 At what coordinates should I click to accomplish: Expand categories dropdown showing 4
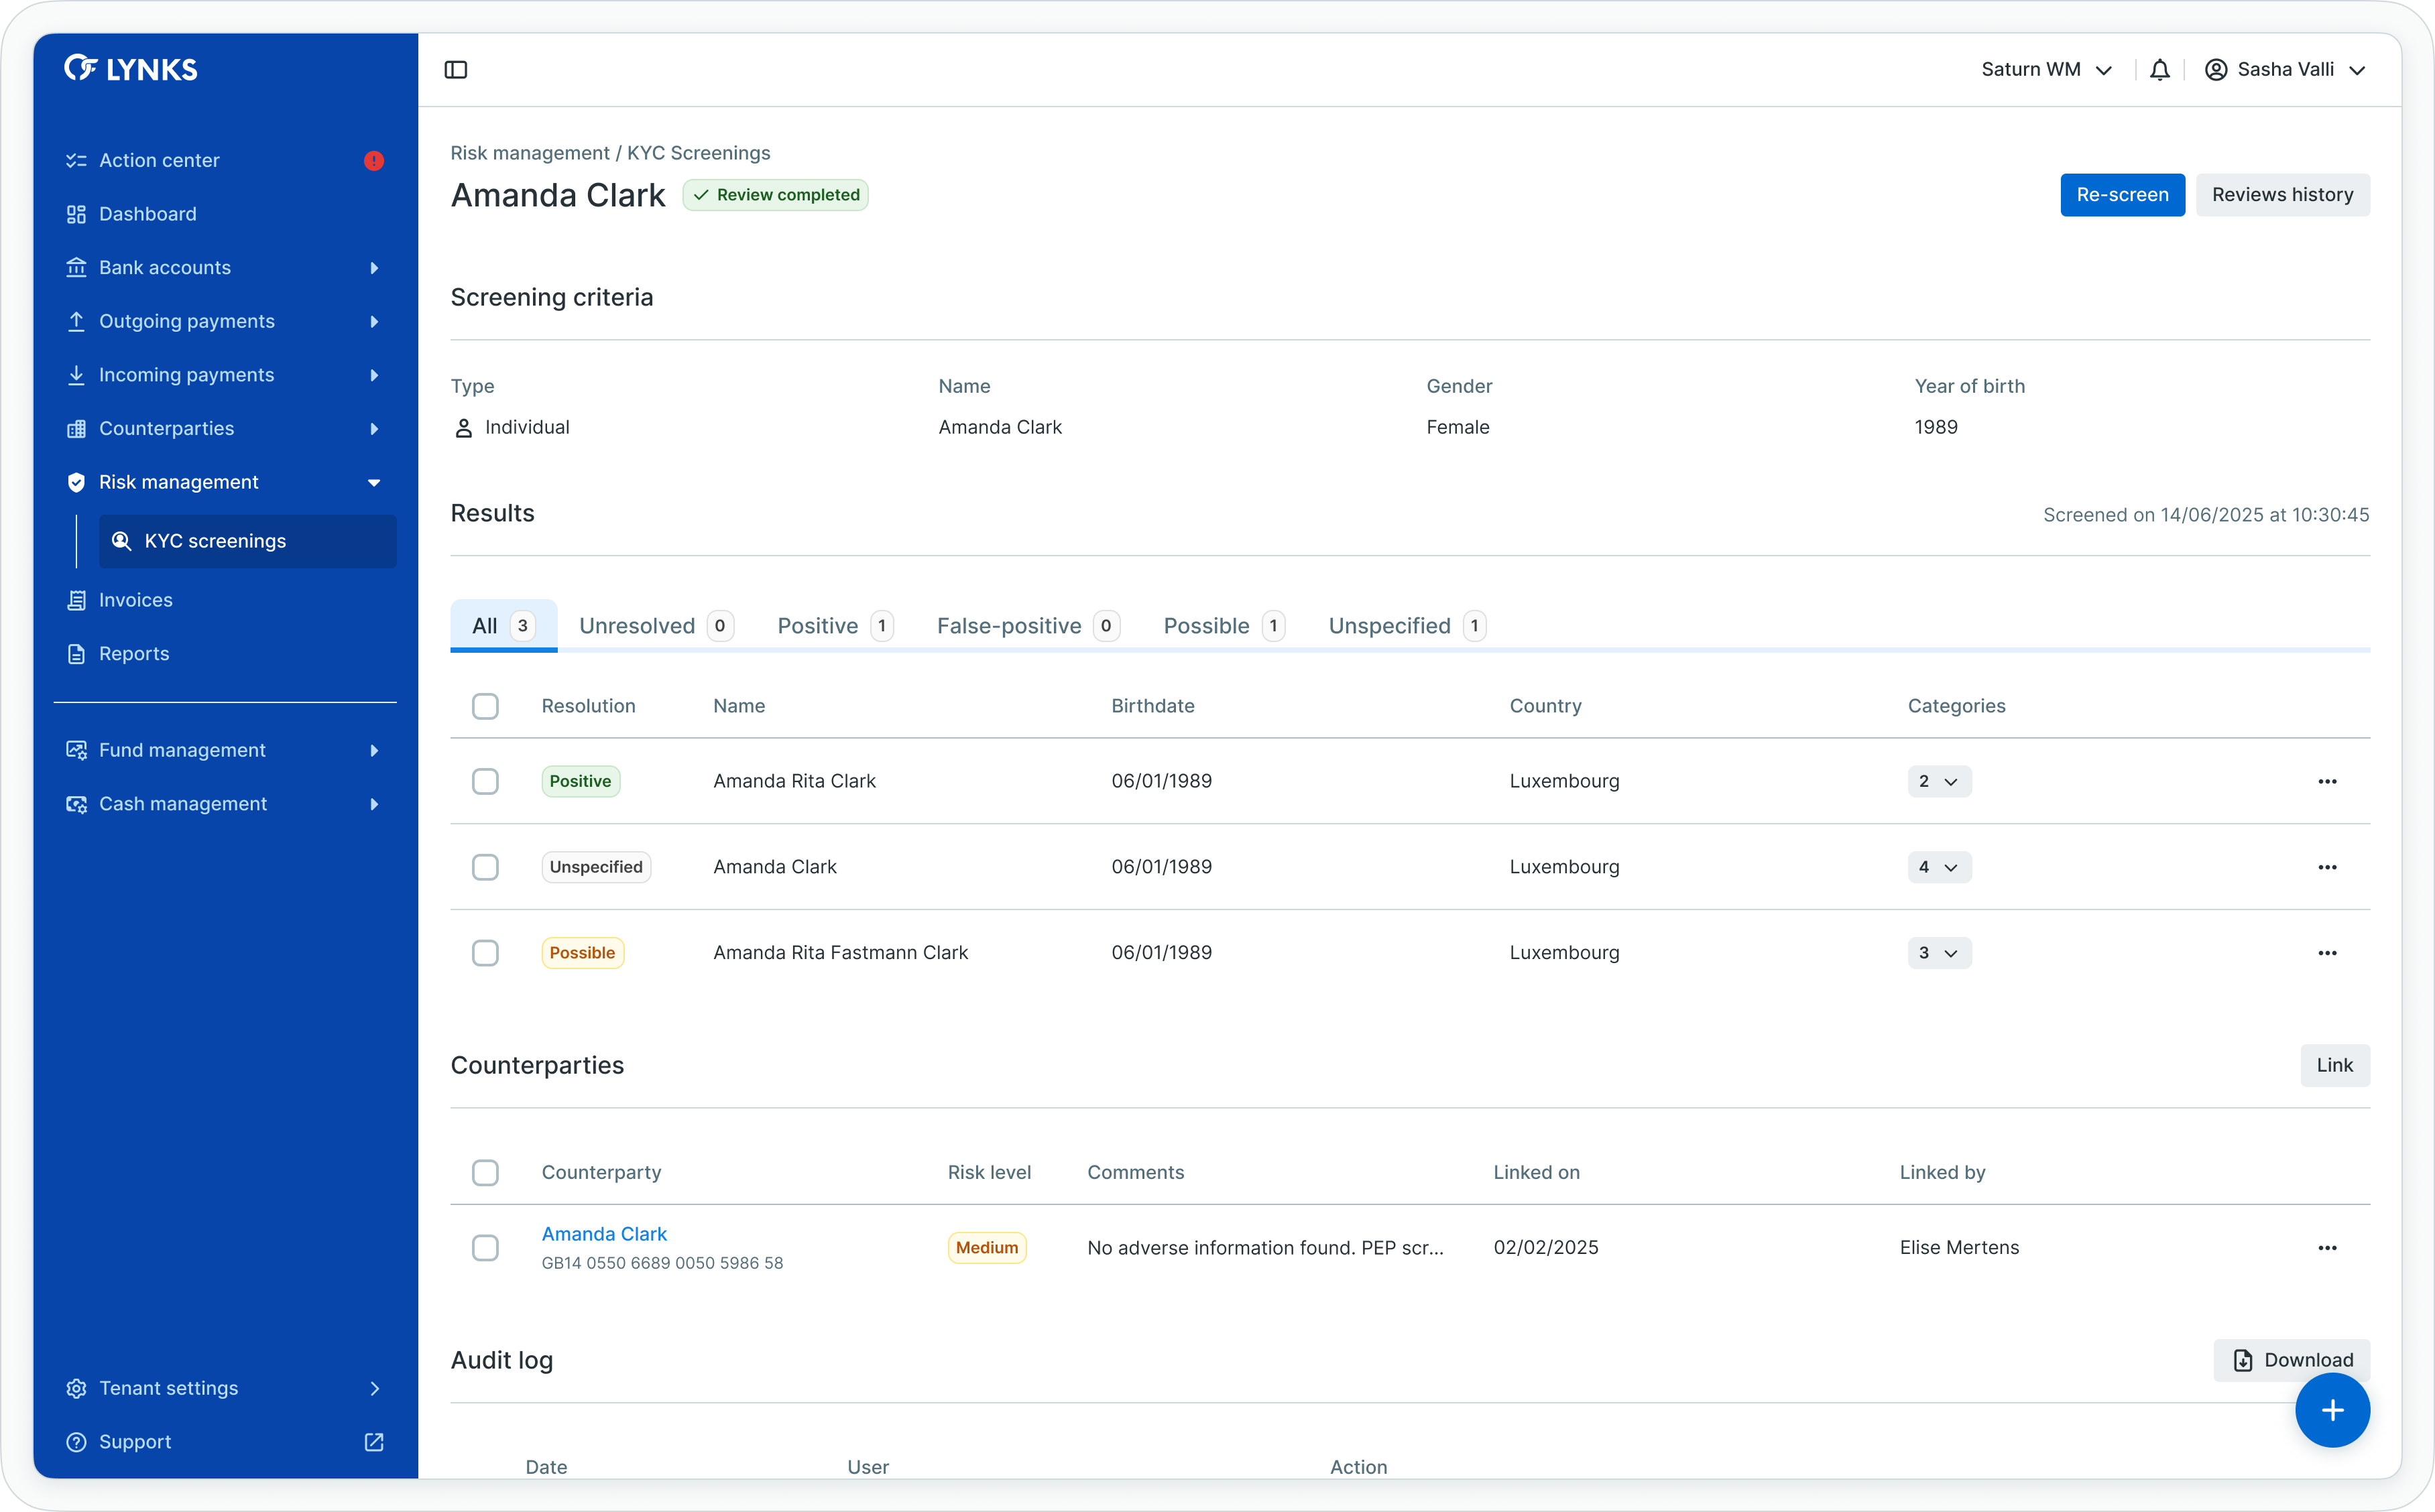[x=1938, y=867]
